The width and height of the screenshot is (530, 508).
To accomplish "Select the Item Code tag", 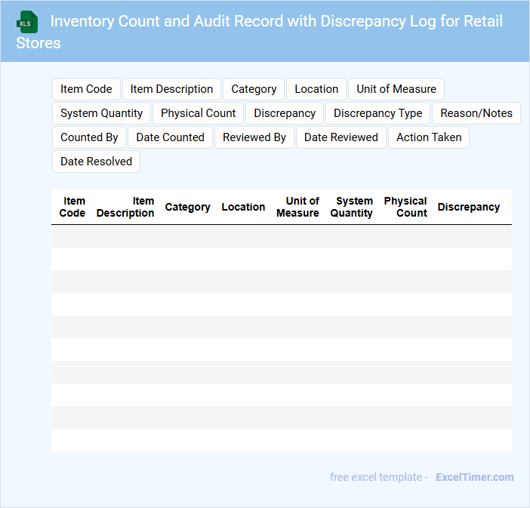I will pos(86,89).
